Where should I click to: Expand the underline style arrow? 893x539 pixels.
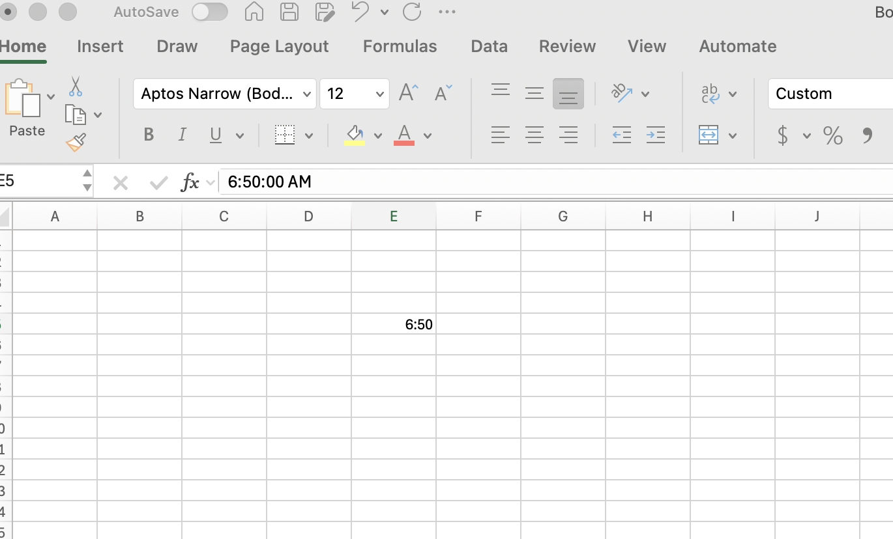240,136
